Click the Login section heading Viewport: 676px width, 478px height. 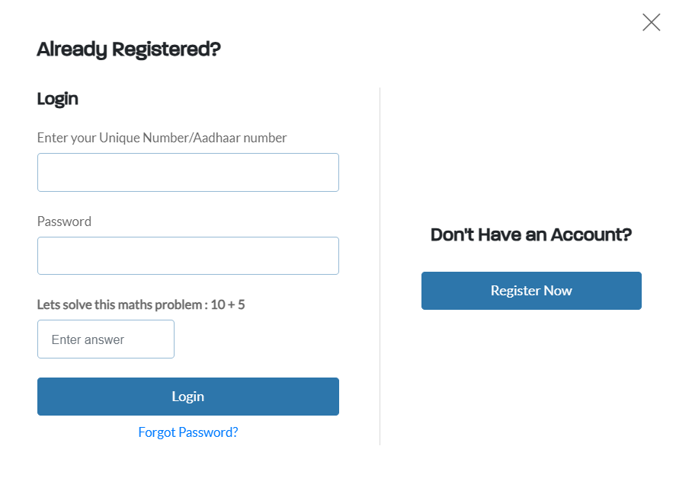(x=57, y=99)
